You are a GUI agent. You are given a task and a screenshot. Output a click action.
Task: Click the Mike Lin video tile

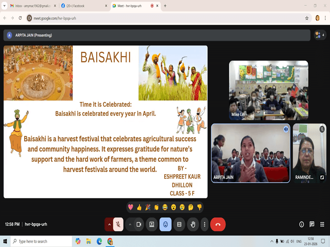(x=269, y=90)
